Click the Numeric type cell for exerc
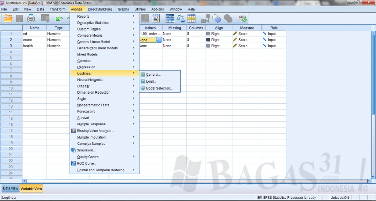This screenshot has height=201, width=376. (58, 40)
